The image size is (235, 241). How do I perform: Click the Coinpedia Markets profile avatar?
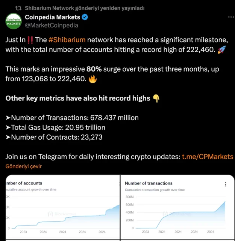coord(13,21)
